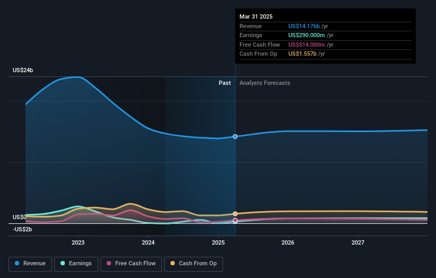Select the Cash From Op data point marker
This screenshot has height=278, width=436.
(235, 214)
